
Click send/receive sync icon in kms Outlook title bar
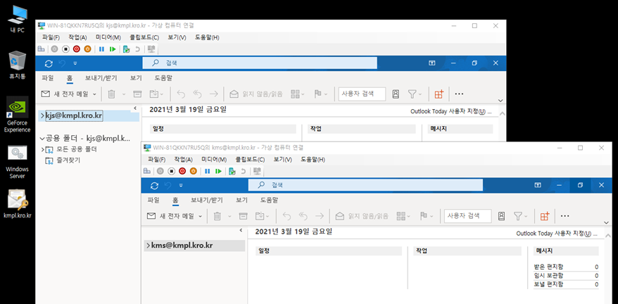point(155,185)
